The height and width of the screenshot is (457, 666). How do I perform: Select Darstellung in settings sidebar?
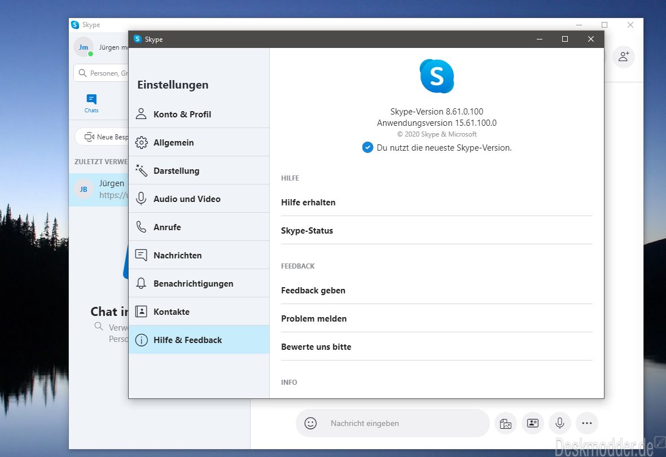click(199, 170)
